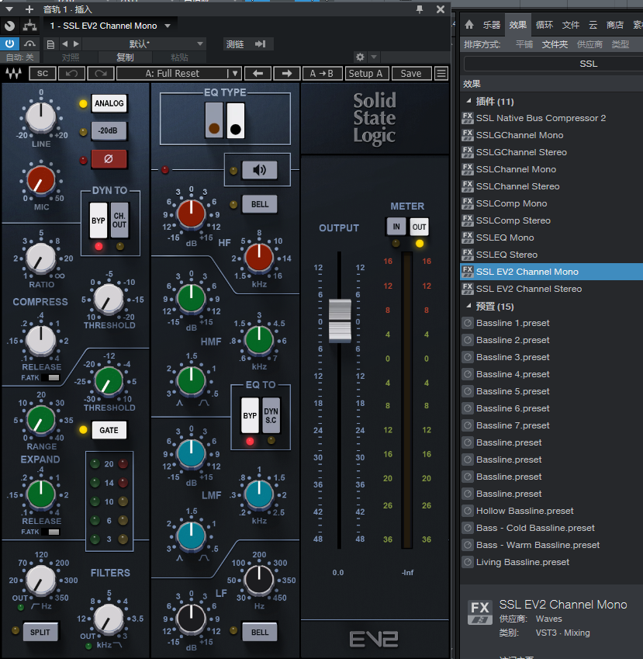Click the undo arrow in Waves toolbar
The height and width of the screenshot is (659, 643).
tap(71, 74)
